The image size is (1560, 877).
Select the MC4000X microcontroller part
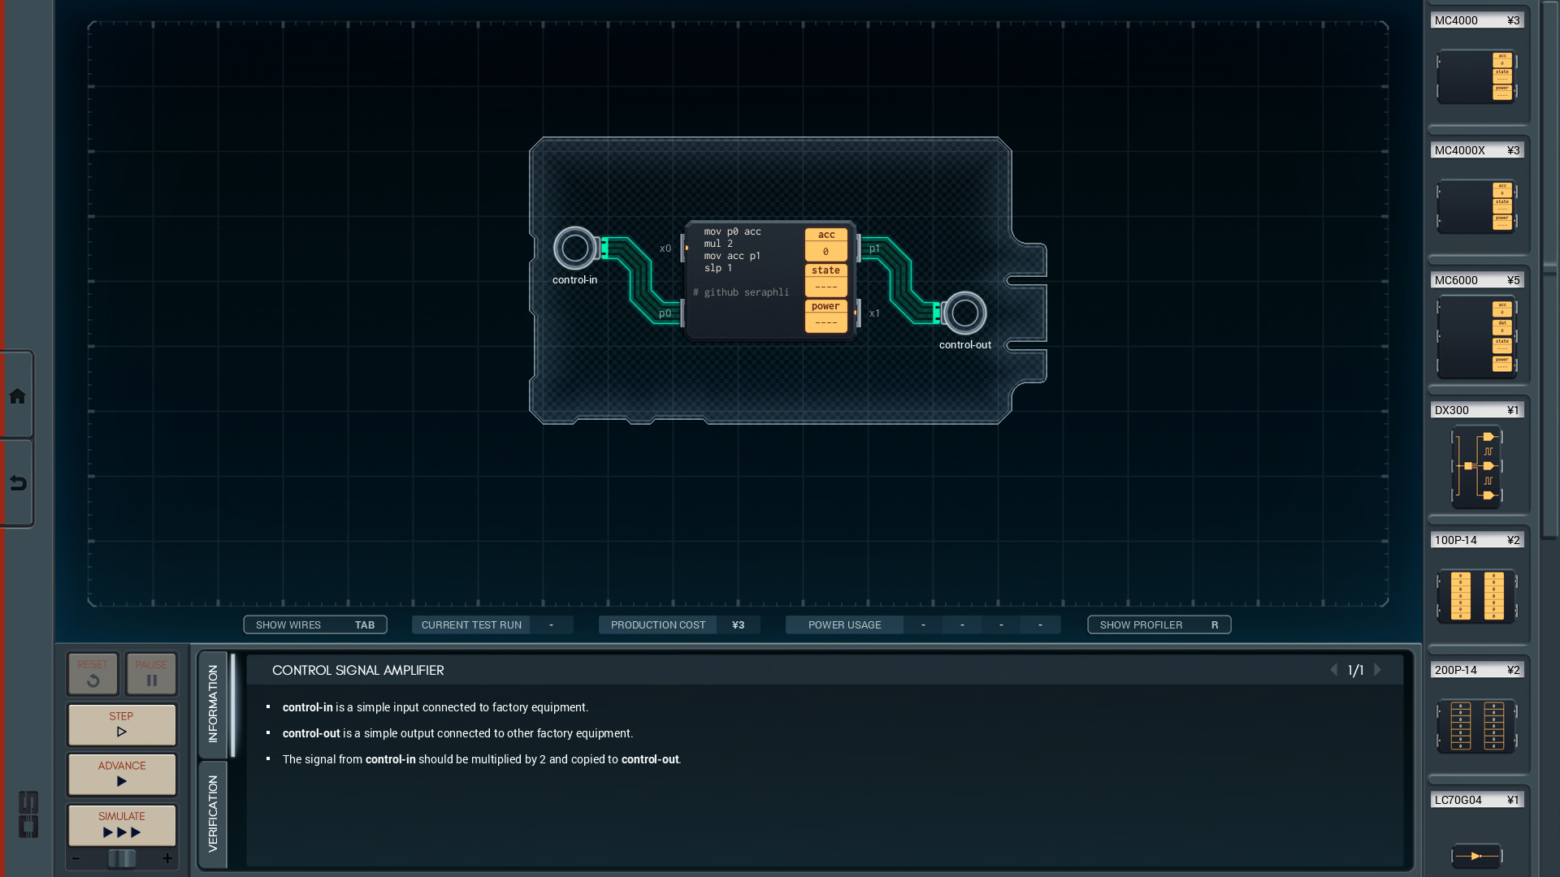1476,207
